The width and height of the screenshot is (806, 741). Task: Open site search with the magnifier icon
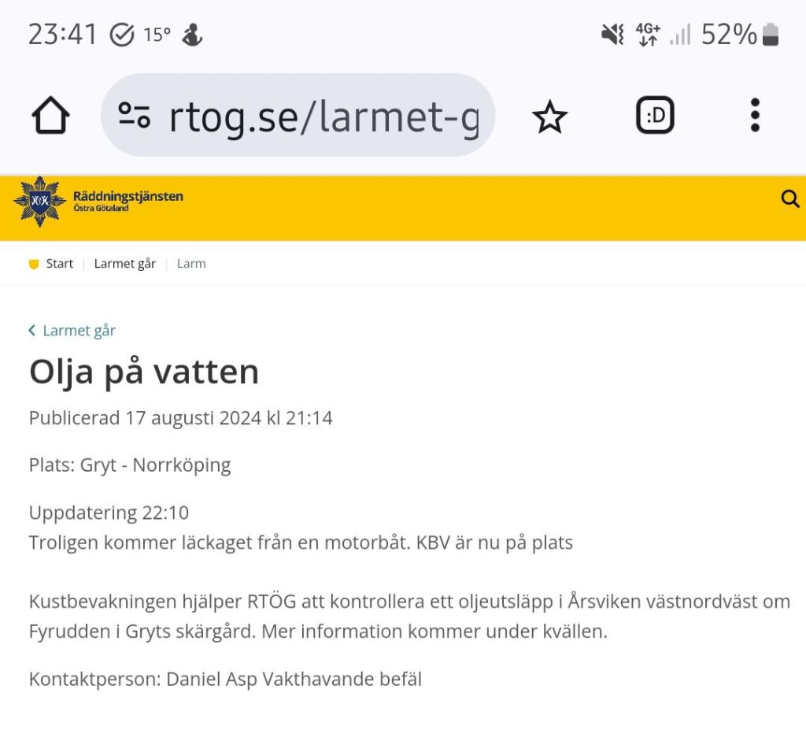tap(789, 199)
